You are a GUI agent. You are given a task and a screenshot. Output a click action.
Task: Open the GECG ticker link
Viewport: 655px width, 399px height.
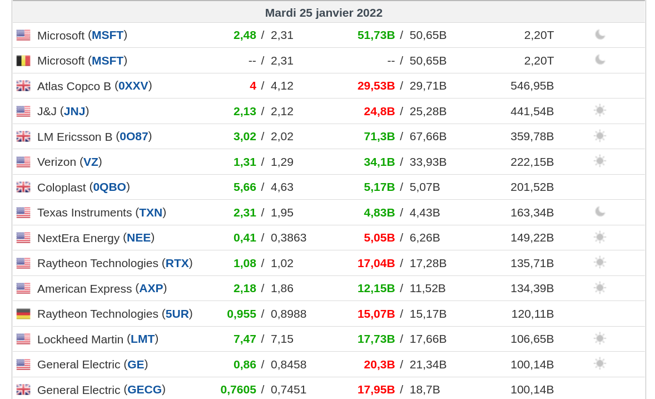[x=145, y=390]
